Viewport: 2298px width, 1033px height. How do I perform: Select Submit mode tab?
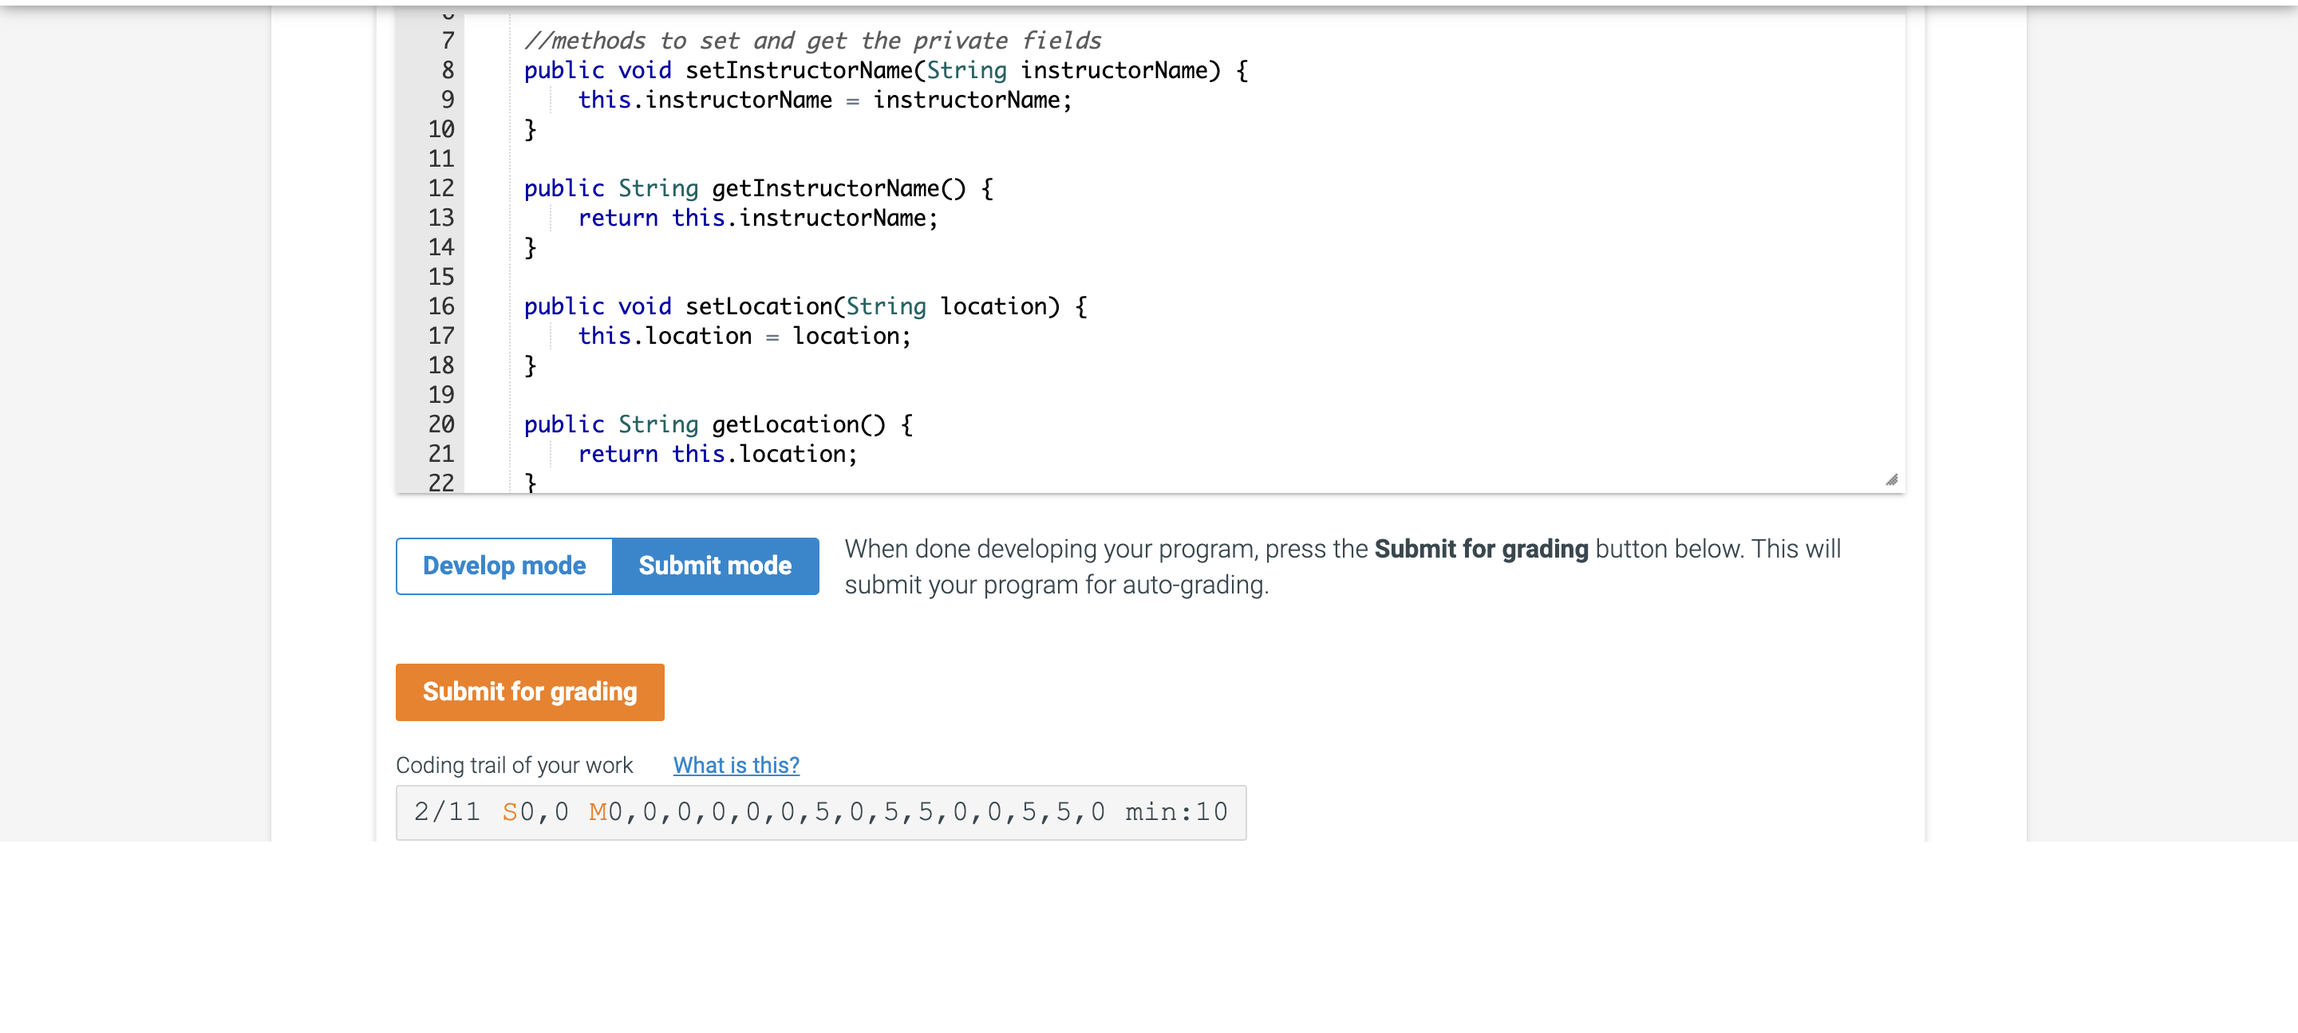[715, 566]
